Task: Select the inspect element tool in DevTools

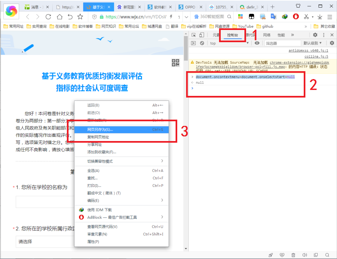Action: (x=194, y=35)
